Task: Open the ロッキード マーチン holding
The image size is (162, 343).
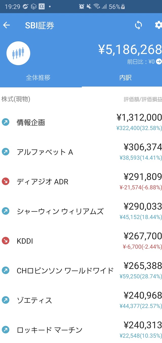Action: [x=50, y=330]
